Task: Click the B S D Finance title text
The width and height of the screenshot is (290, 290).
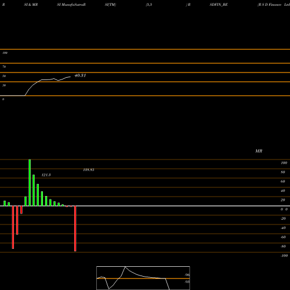Action: pos(274,5)
